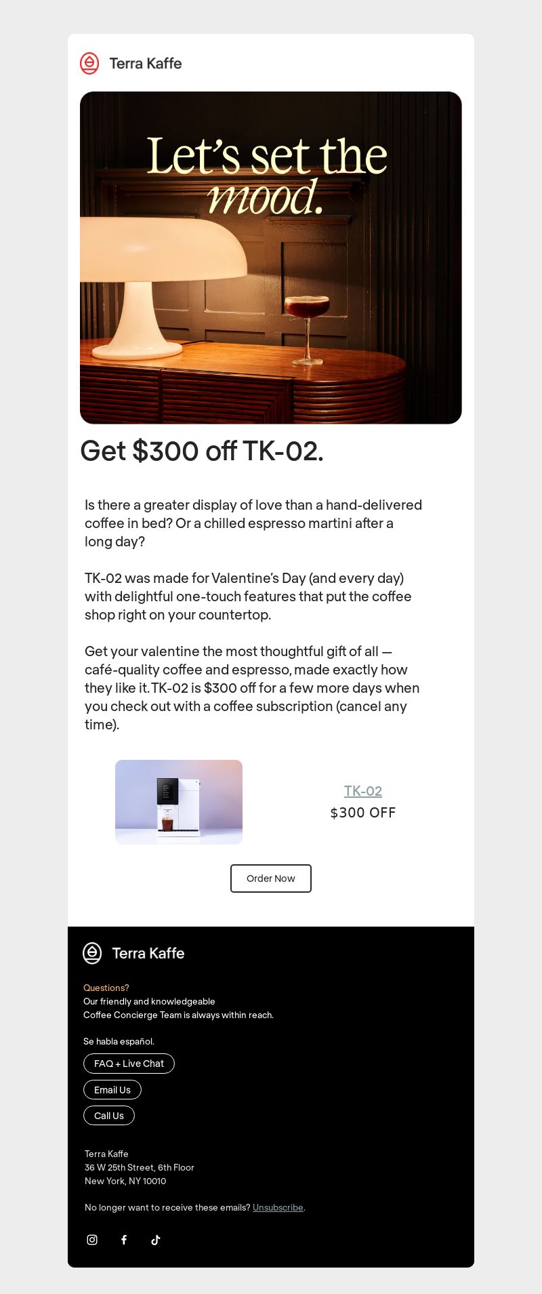Open the TK-02 coffee machine product thumbnail

pos(179,802)
